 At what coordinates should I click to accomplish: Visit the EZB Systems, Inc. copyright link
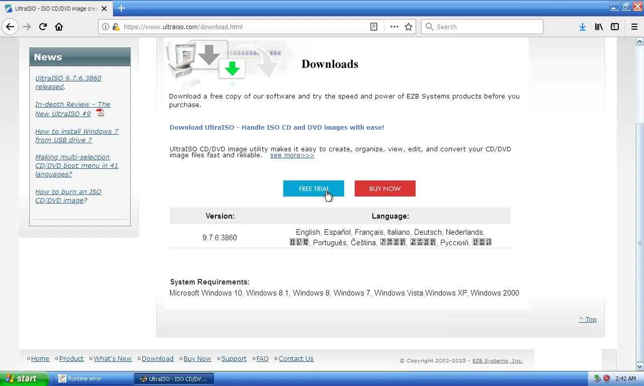coord(498,360)
